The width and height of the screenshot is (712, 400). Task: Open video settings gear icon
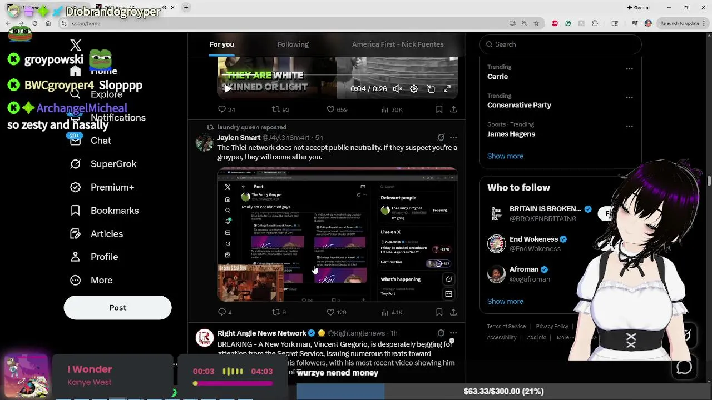coord(414,89)
